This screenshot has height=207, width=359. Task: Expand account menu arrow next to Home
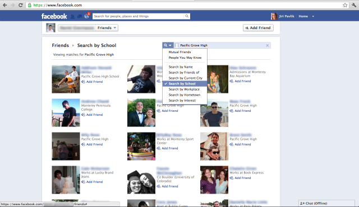[313, 16]
